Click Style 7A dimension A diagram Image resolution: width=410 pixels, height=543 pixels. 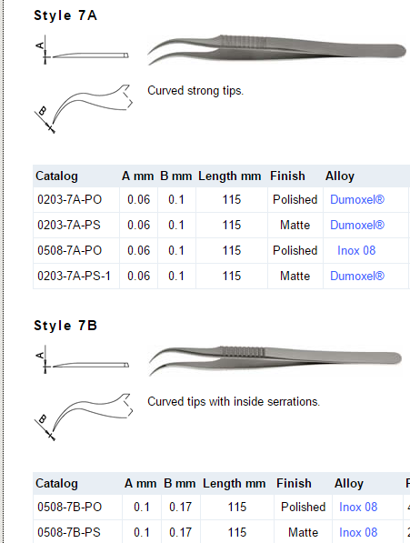(83, 50)
